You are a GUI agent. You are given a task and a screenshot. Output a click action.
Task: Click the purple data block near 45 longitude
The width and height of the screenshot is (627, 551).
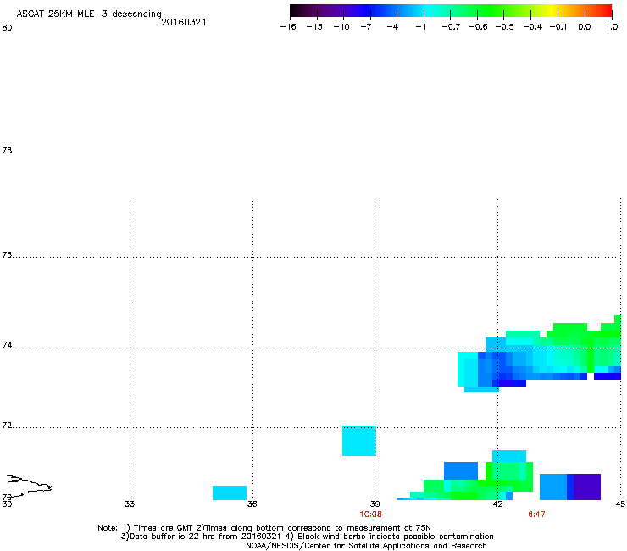tap(587, 487)
